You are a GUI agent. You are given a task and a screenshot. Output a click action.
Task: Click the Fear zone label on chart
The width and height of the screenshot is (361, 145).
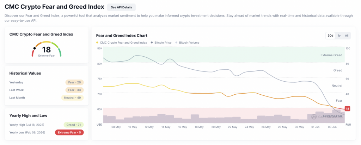(x=339, y=101)
